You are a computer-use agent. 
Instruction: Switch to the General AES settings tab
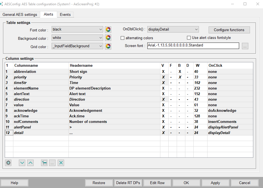click(20, 14)
